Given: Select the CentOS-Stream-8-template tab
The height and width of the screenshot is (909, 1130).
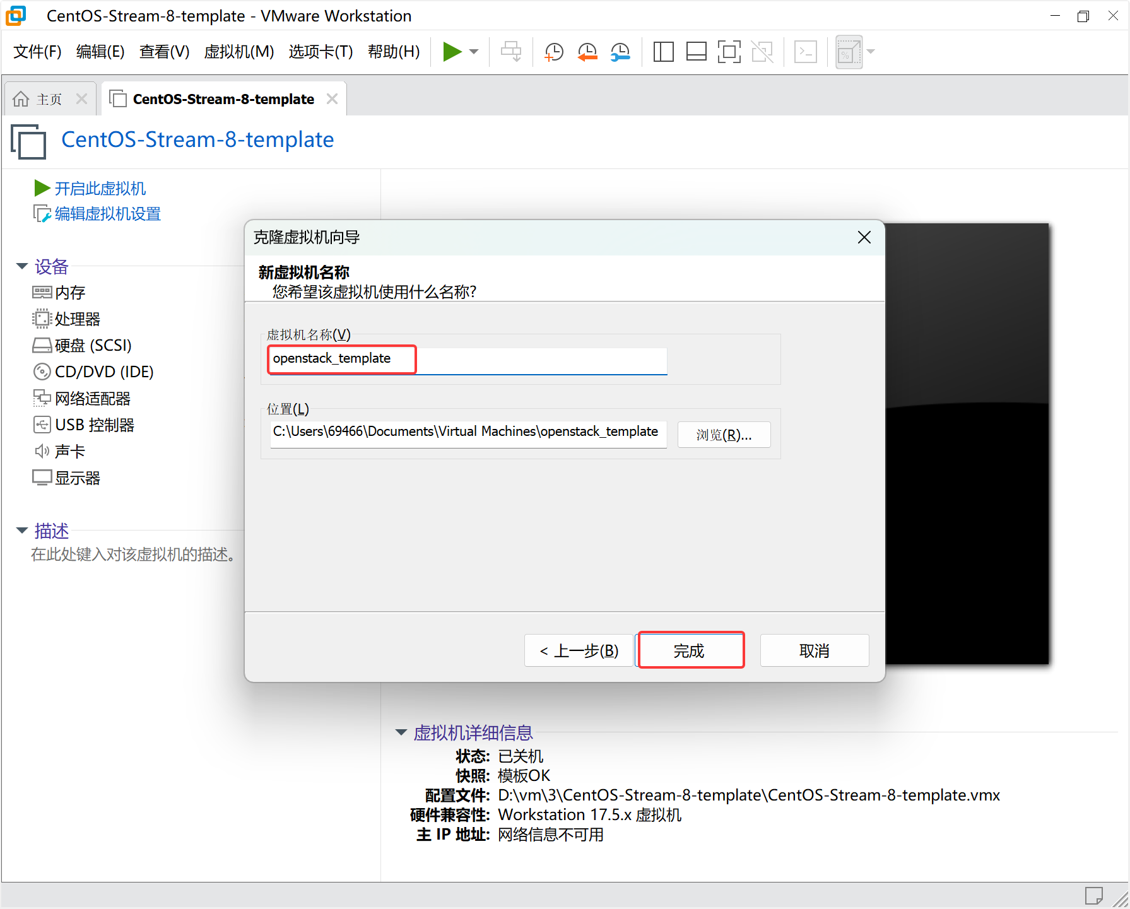Looking at the screenshot, I should pyautogui.click(x=223, y=99).
